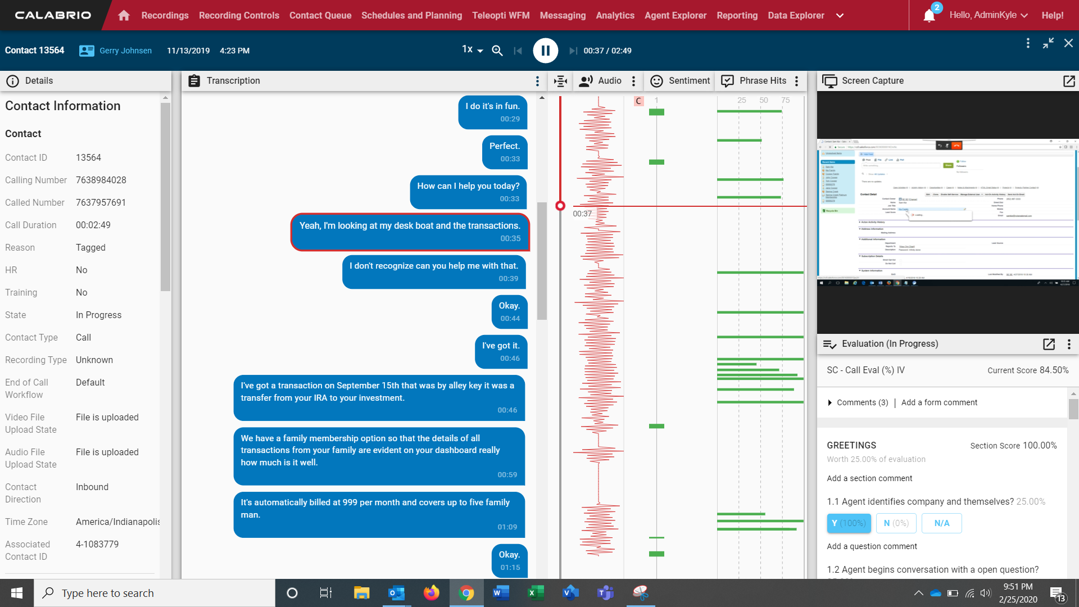Open the Reporting menu
Image resolution: width=1079 pixels, height=607 pixels.
click(737, 15)
